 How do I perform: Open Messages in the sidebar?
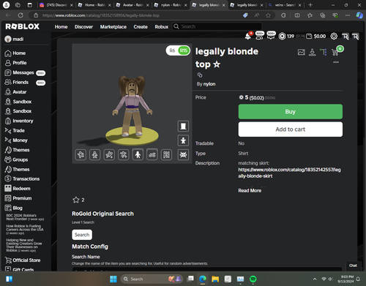[x=25, y=72]
